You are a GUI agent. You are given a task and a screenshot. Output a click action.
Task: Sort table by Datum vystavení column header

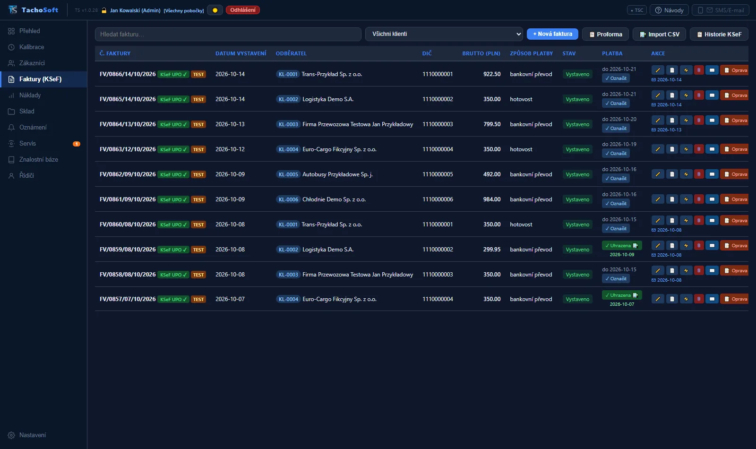point(241,53)
